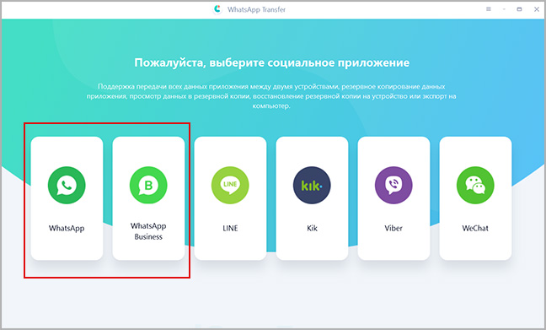The image size is (546, 330).
Task: Click the "WeChat" card label
Action: coord(475,228)
